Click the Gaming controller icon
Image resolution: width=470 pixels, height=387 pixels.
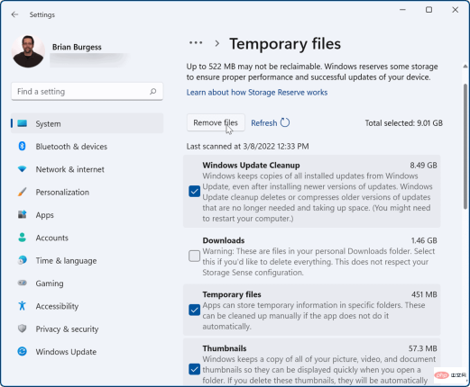tap(22, 283)
